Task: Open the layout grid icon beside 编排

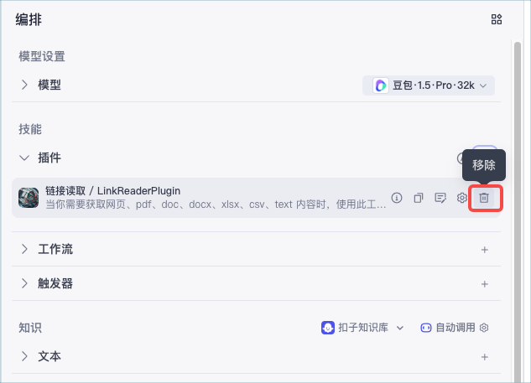Action: (x=497, y=19)
